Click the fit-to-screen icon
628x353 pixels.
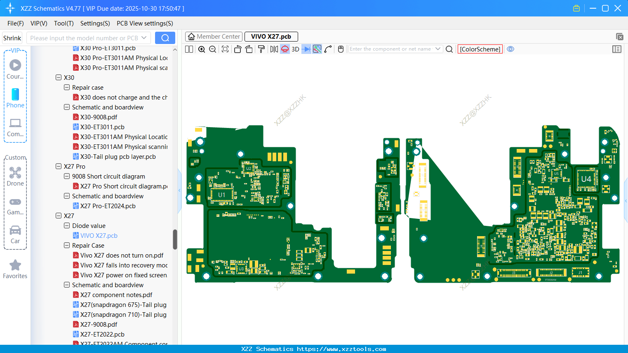(225, 49)
